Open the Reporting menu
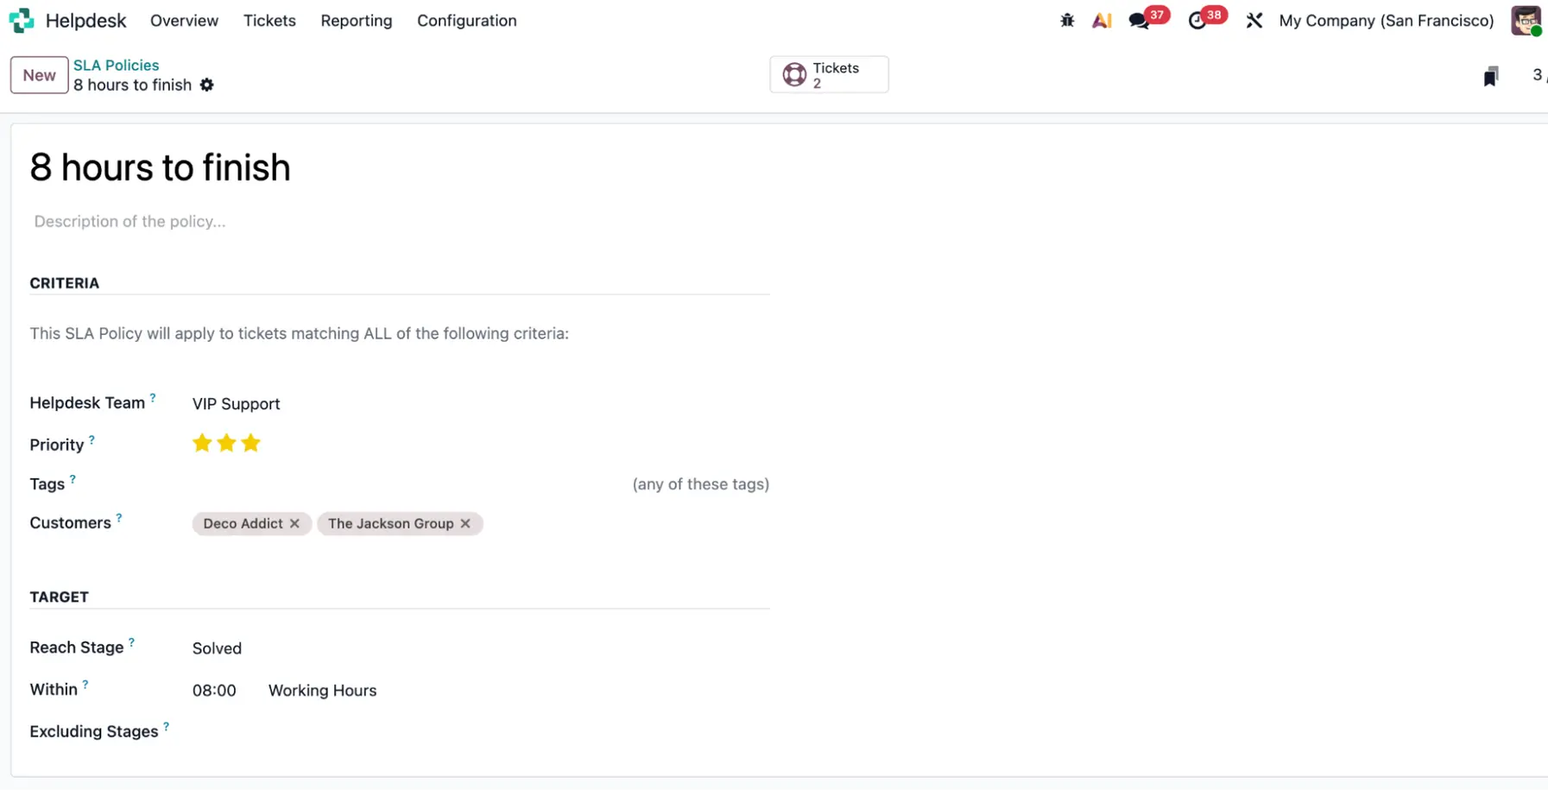This screenshot has width=1548, height=790. point(356,21)
